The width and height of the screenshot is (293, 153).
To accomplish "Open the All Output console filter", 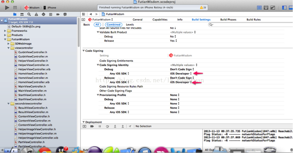I will [209, 150].
